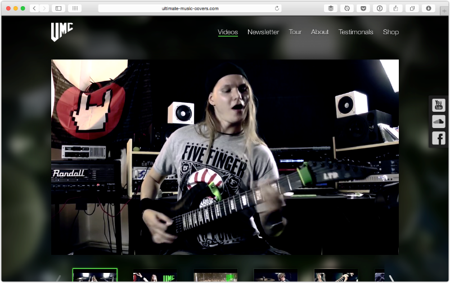Show Safari downloads

click(429, 8)
